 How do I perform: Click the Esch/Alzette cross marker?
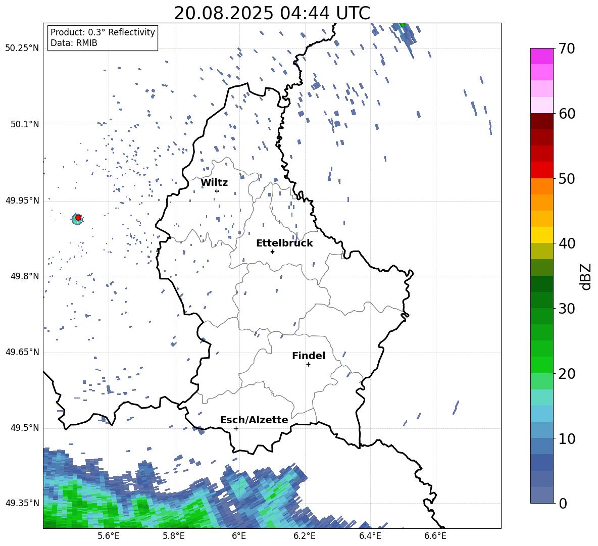(x=236, y=428)
